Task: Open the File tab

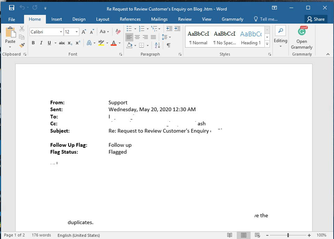Action: point(12,19)
